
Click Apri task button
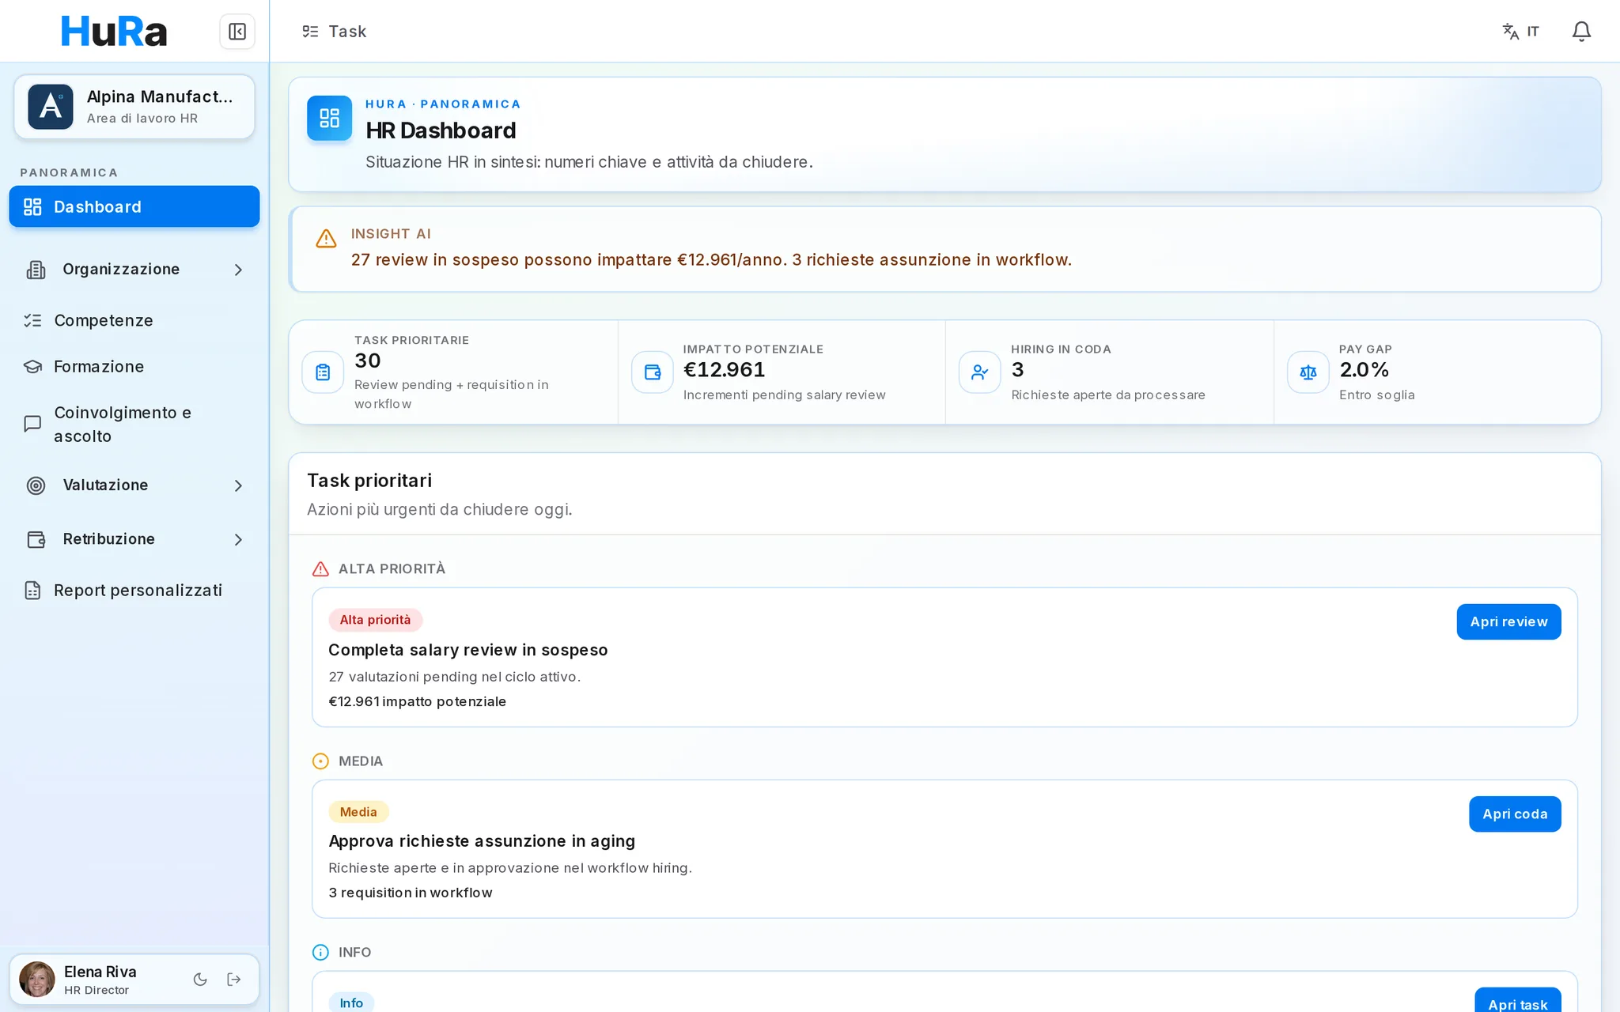[x=1517, y=1001]
